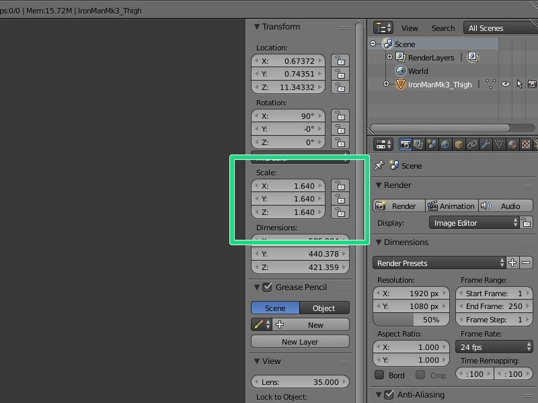Click the Render button with camera

399,206
